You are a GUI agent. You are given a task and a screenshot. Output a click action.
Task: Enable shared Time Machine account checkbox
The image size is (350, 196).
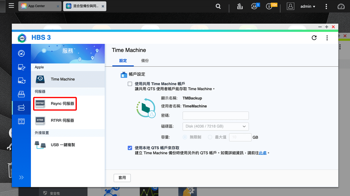tap(130, 84)
